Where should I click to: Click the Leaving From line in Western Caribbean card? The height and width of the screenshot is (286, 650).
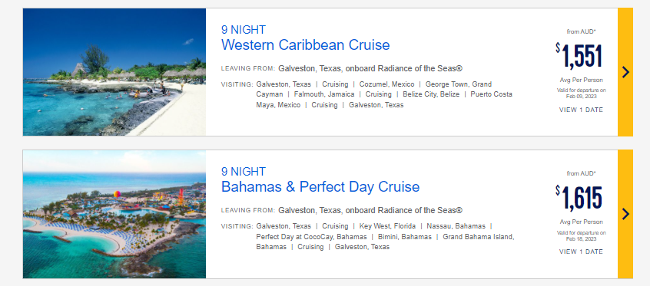pos(342,68)
